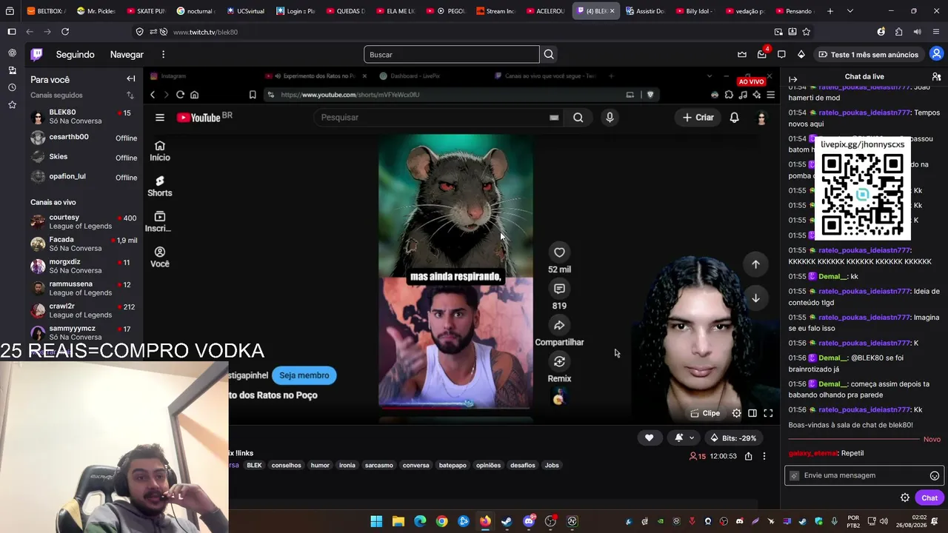Select the humor stream tag
The width and height of the screenshot is (948, 533).
point(320,465)
